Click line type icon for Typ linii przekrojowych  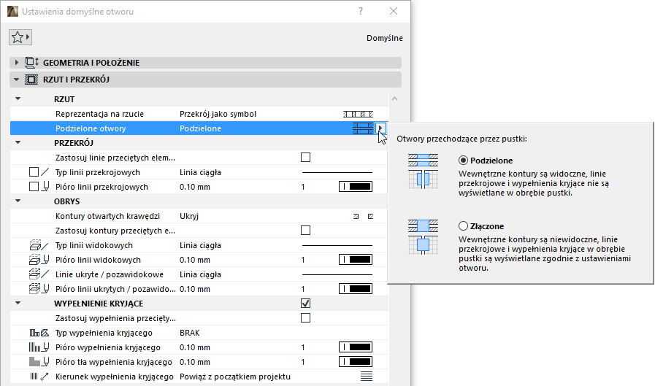tap(45, 172)
